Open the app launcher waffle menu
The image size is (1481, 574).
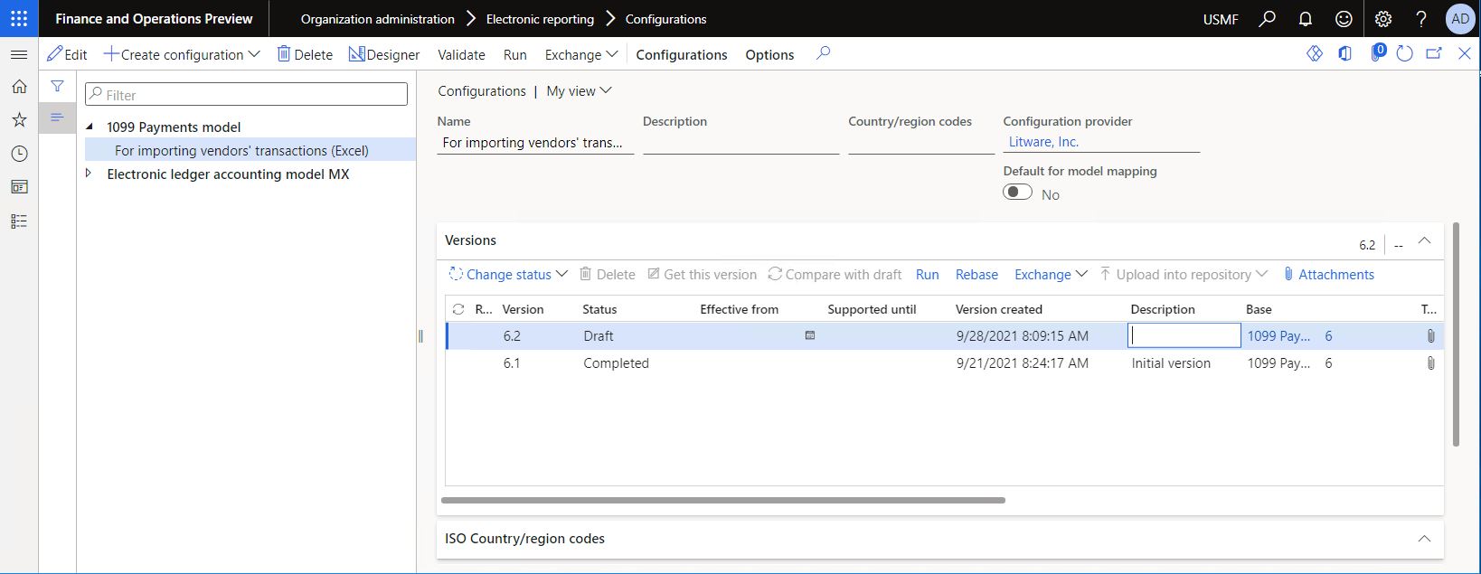click(19, 18)
